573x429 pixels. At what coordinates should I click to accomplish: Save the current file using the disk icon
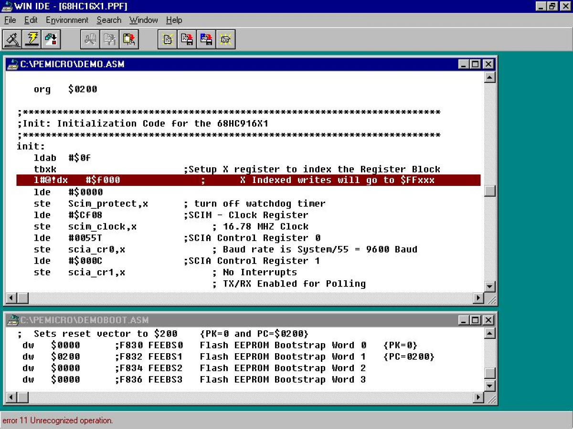click(x=187, y=39)
